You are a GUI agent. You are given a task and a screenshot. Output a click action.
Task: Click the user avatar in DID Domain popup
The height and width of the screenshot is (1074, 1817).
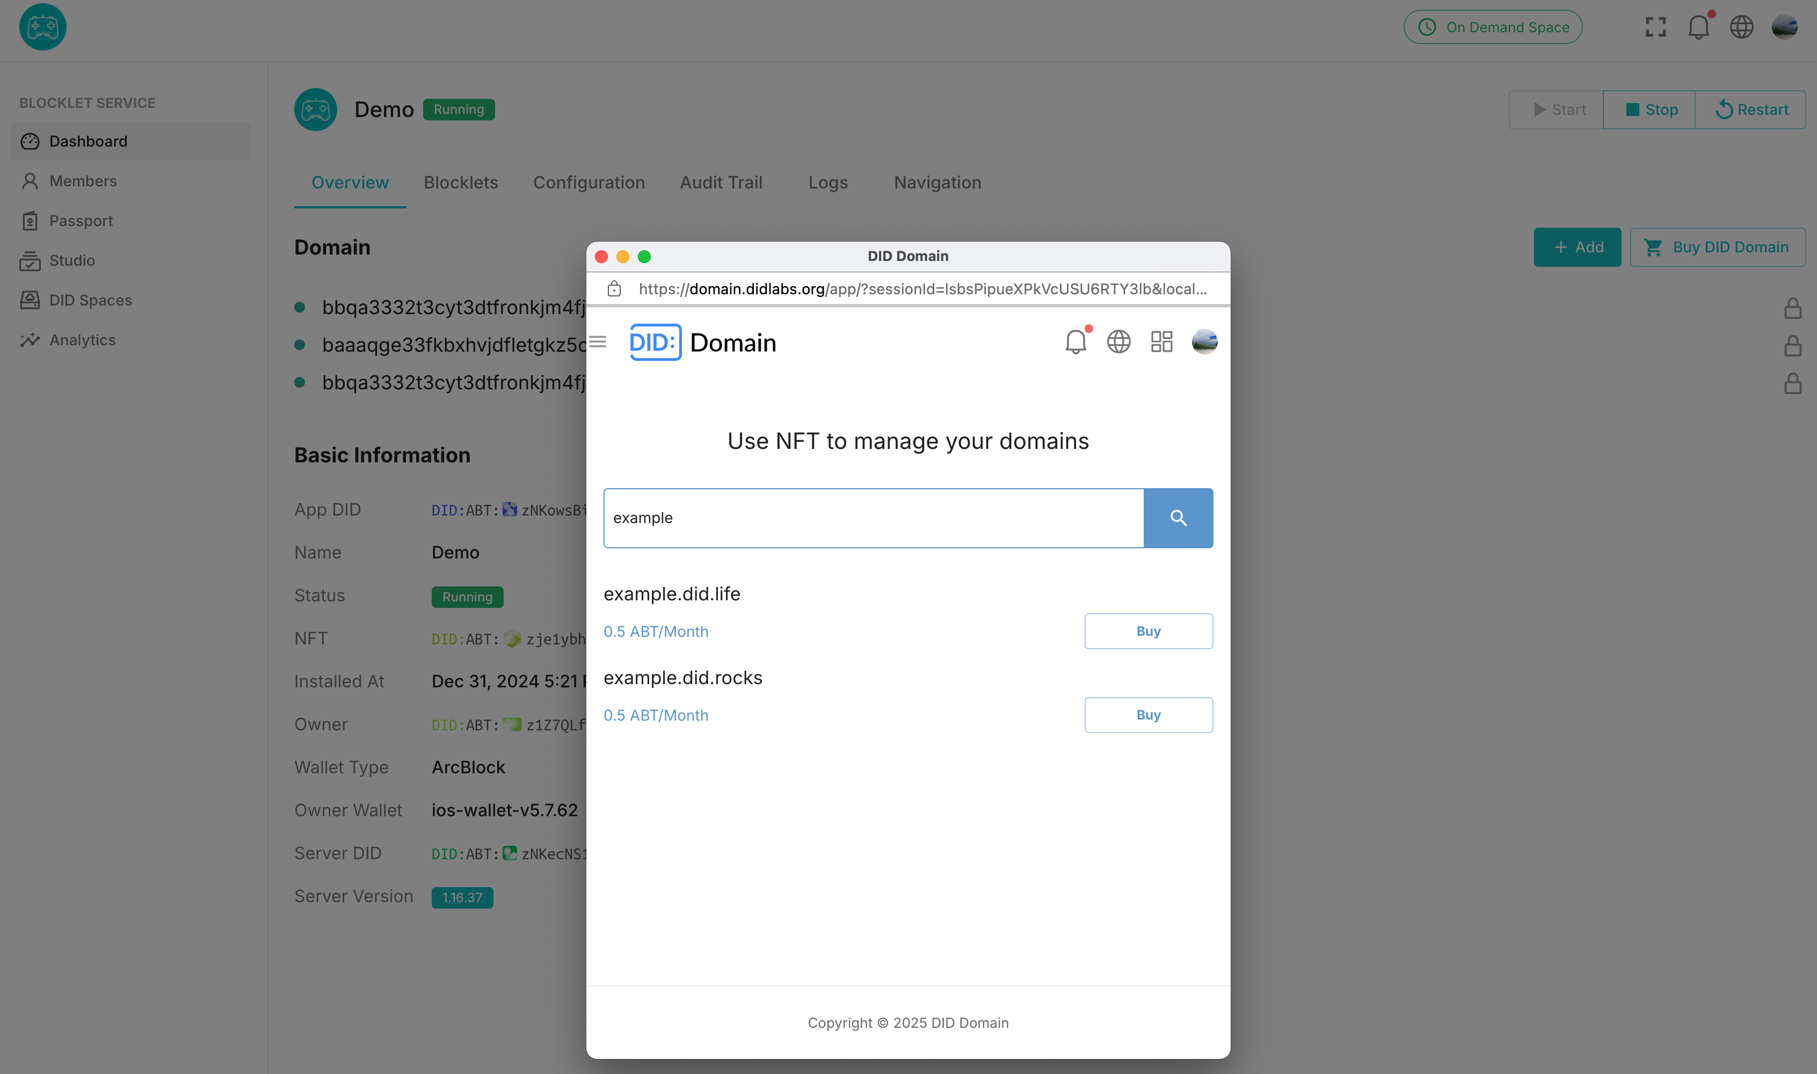click(x=1204, y=342)
